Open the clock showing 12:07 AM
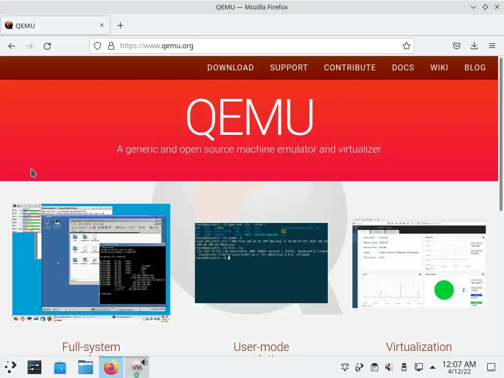The width and height of the screenshot is (504, 378). [x=459, y=367]
